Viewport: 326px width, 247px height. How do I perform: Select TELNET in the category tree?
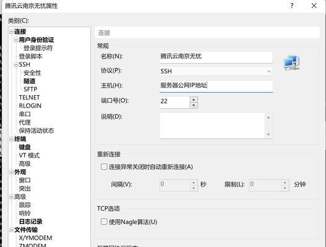(29, 98)
